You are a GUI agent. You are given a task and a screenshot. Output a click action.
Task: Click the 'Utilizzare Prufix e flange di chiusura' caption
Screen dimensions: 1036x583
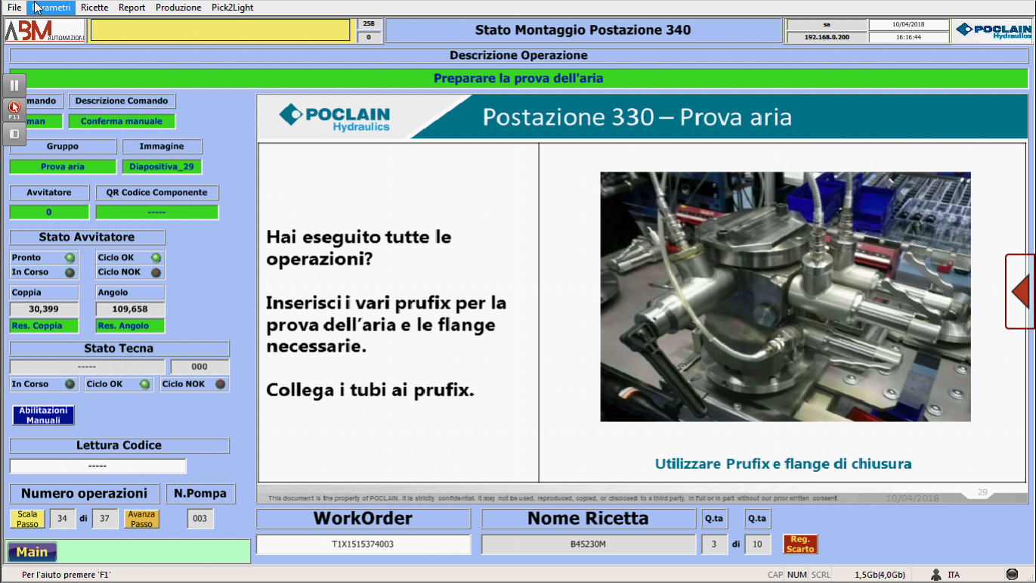783,464
